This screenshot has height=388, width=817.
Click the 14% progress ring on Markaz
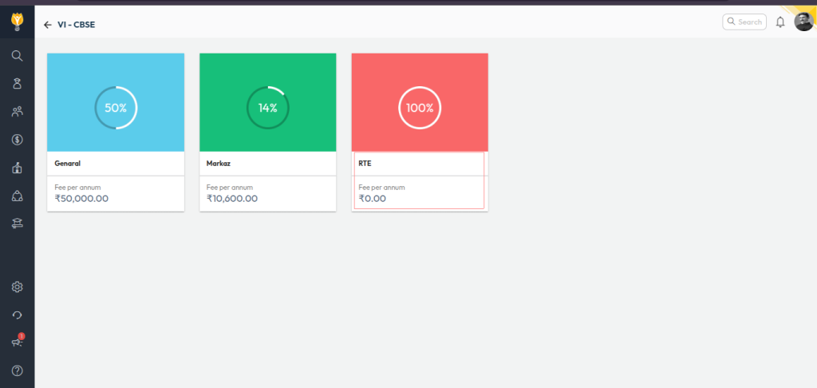point(267,108)
